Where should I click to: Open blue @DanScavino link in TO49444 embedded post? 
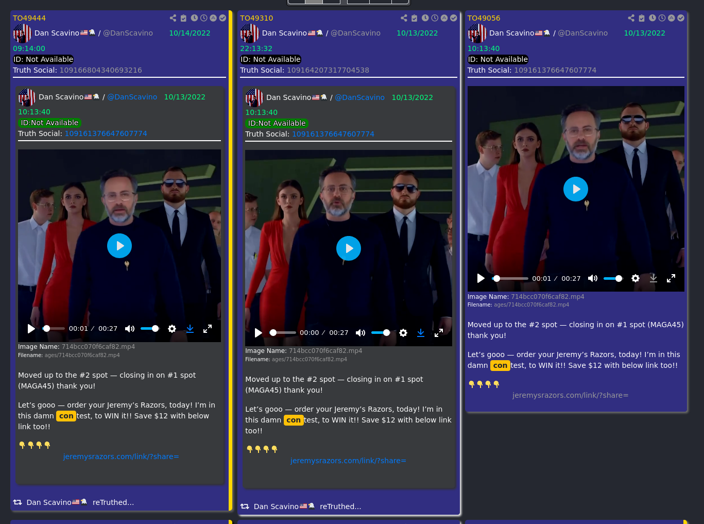click(x=132, y=97)
